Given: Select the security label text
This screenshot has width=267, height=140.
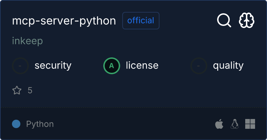Looking at the screenshot, I should pos(53,65).
